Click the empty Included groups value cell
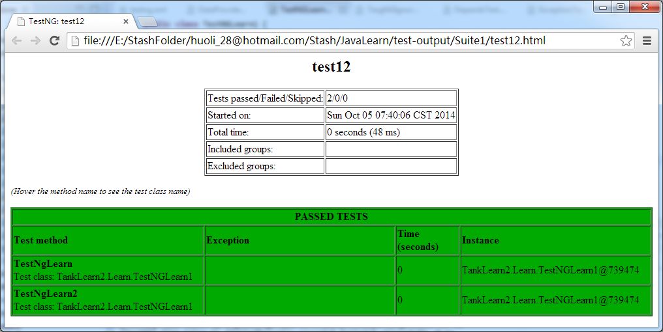Image resolution: width=663 pixels, height=332 pixels. pyautogui.click(x=391, y=149)
